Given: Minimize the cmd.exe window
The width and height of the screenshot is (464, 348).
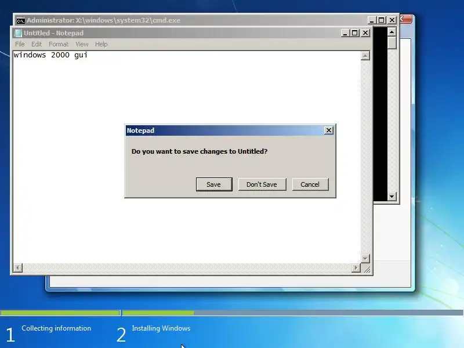Looking at the screenshot, I should [x=372, y=20].
